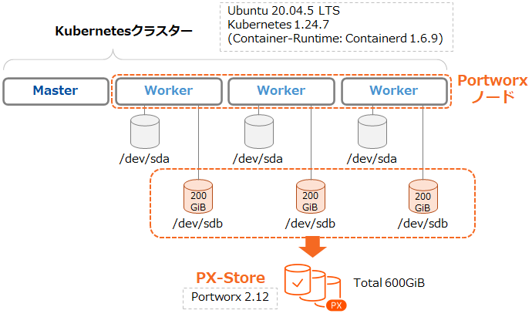This screenshot has width=532, height=317.
Task: Click the gray disk icon under the leftmost Worker
Action: coord(145,132)
